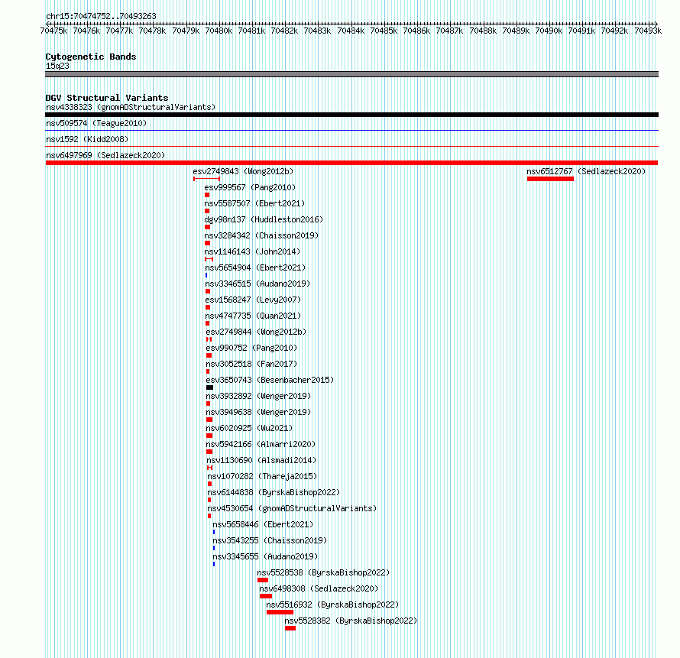Select nsv3543255 (Chaisson2019) variant

coord(270,540)
